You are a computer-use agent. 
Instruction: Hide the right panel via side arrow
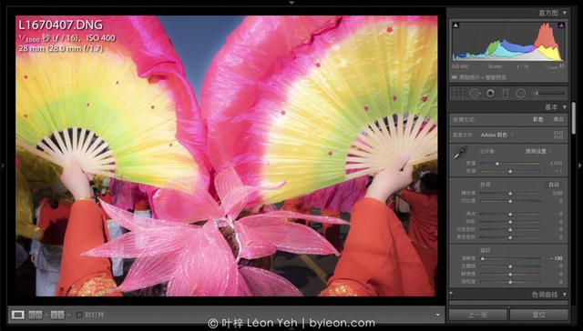pos(580,165)
